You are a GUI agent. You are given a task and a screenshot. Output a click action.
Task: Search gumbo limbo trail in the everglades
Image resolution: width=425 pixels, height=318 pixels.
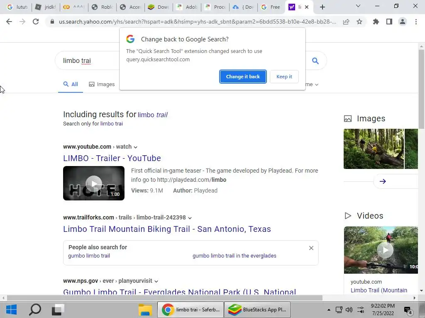[x=234, y=256]
